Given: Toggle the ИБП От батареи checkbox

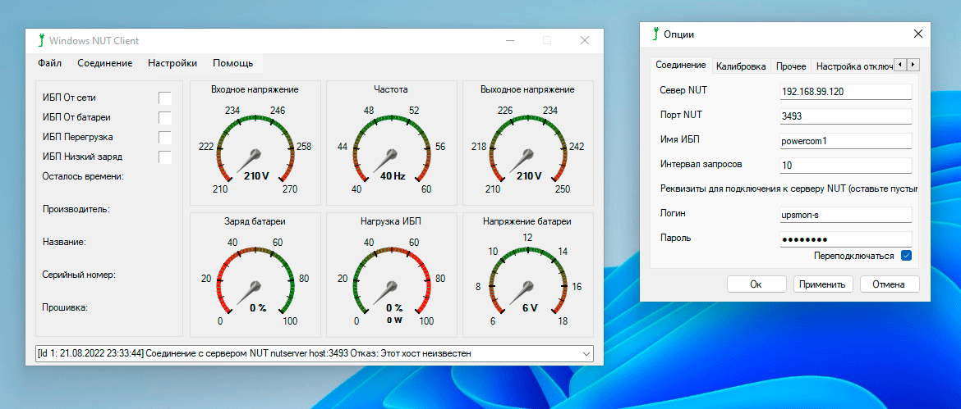Looking at the screenshot, I should [x=165, y=117].
